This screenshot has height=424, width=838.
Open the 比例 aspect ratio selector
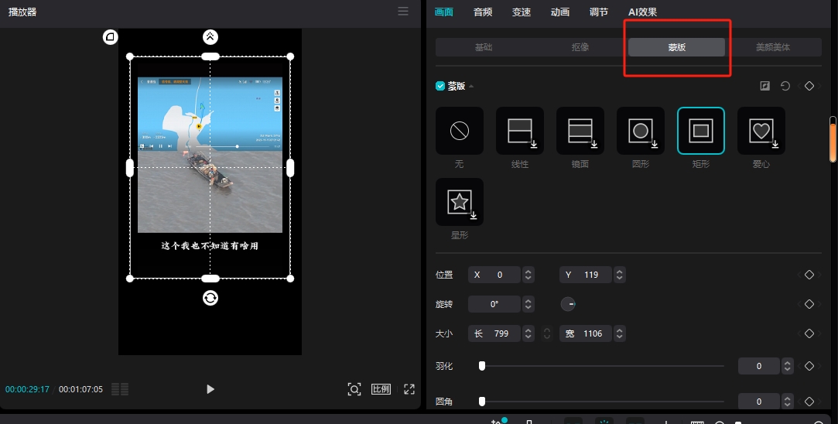(x=381, y=389)
